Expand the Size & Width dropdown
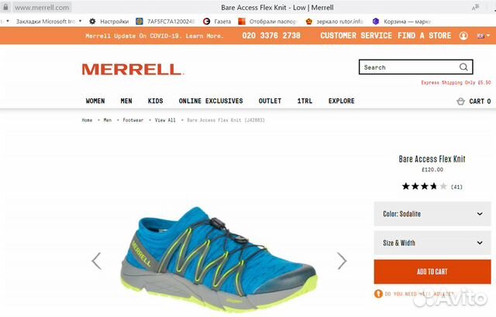This screenshot has width=496, height=317. point(432,243)
